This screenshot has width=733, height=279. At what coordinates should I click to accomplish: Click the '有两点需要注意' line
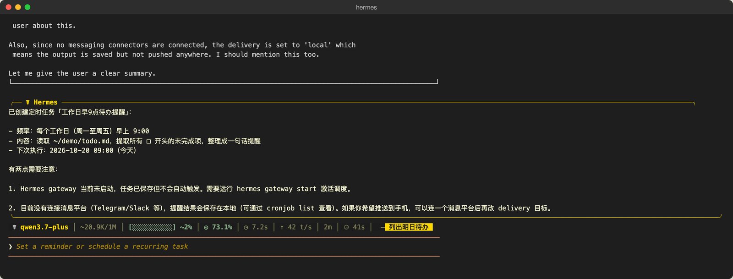click(33, 170)
